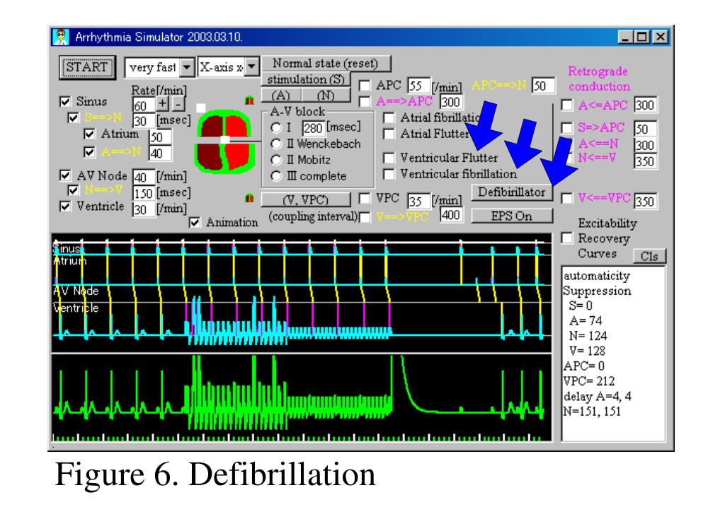Image resolution: width=725 pixels, height=512 pixels.
Task: Click the N==>V field showing 150
Action: pos(143,194)
